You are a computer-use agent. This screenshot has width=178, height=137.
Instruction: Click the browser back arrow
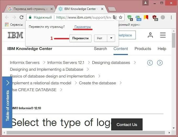tap(7, 17)
